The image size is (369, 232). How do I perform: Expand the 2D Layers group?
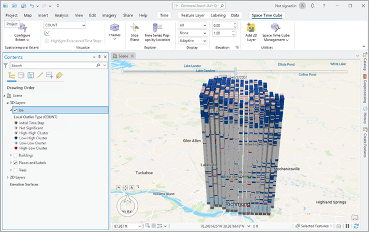pyautogui.click(x=7, y=177)
